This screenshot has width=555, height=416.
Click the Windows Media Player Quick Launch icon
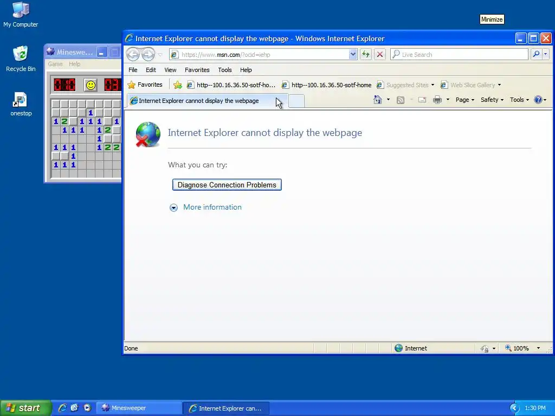[x=87, y=408]
